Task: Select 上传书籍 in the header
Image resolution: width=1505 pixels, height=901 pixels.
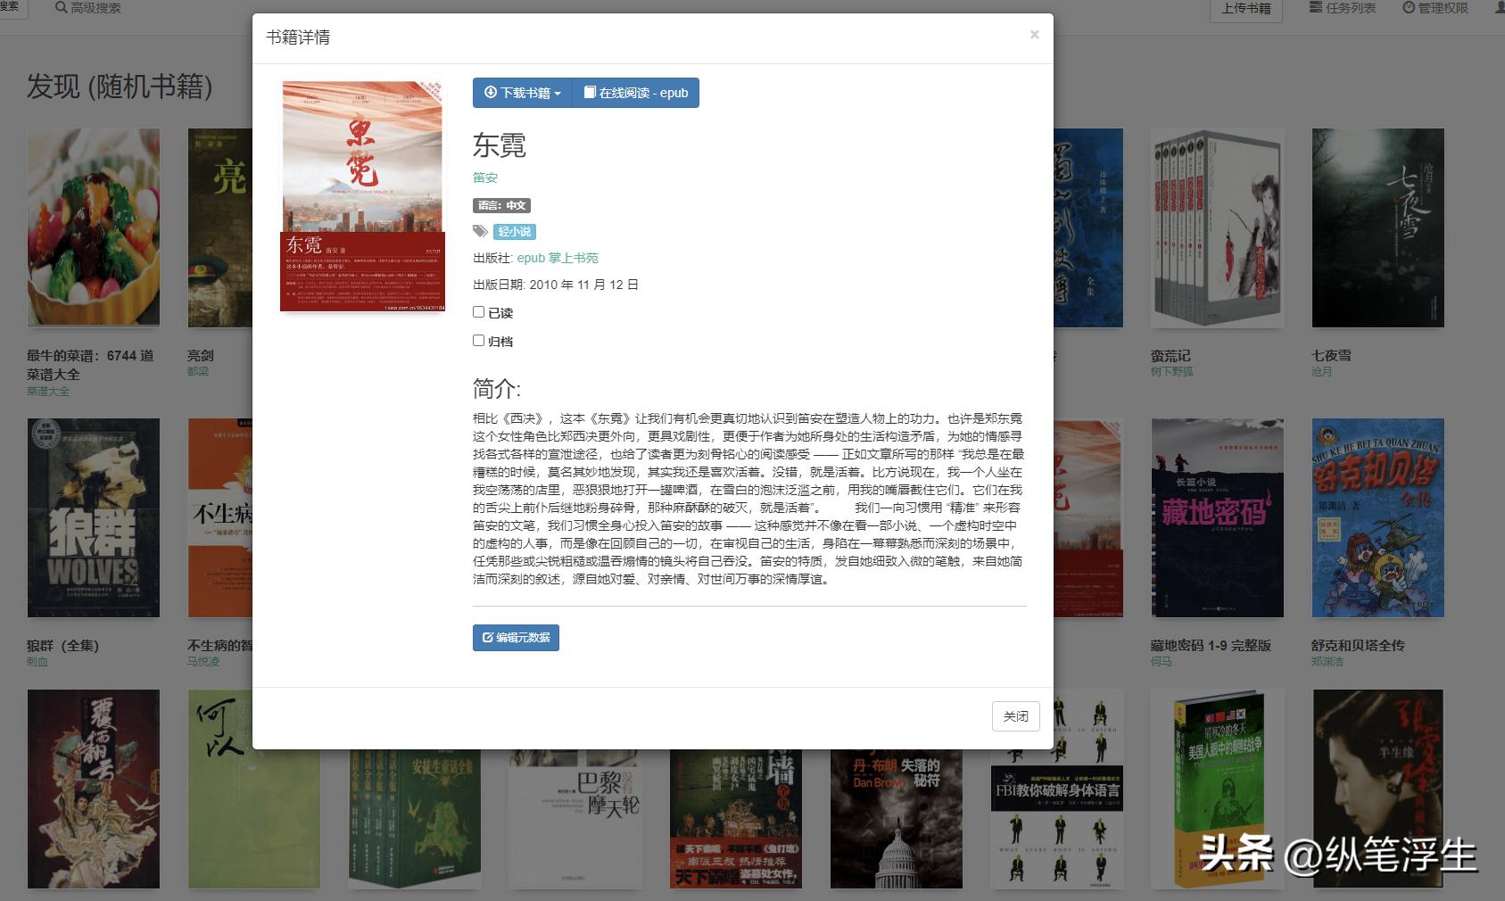Action: 1245,9
